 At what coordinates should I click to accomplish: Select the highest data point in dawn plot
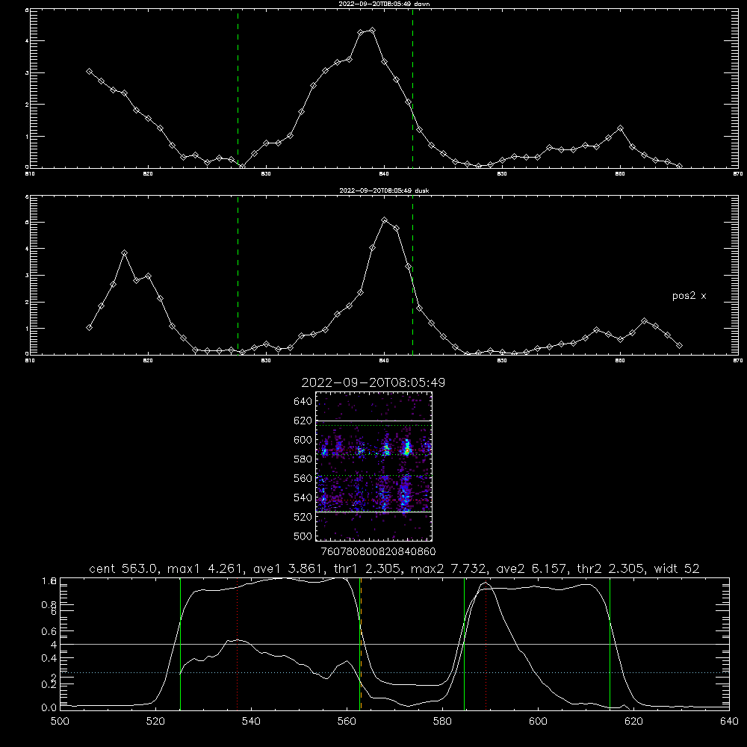click(x=373, y=30)
